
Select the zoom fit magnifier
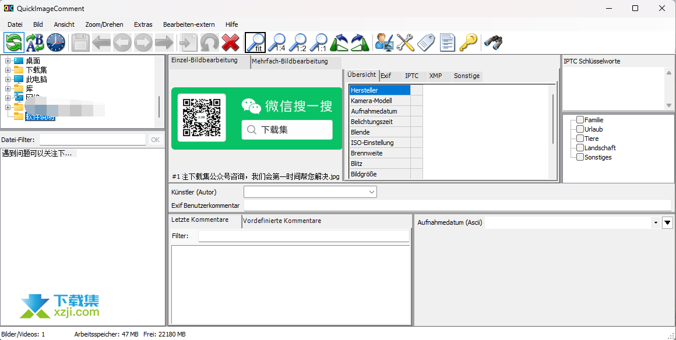(x=255, y=42)
